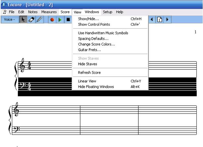
Task: Open Change Score Colors... option
Action: coord(97,44)
